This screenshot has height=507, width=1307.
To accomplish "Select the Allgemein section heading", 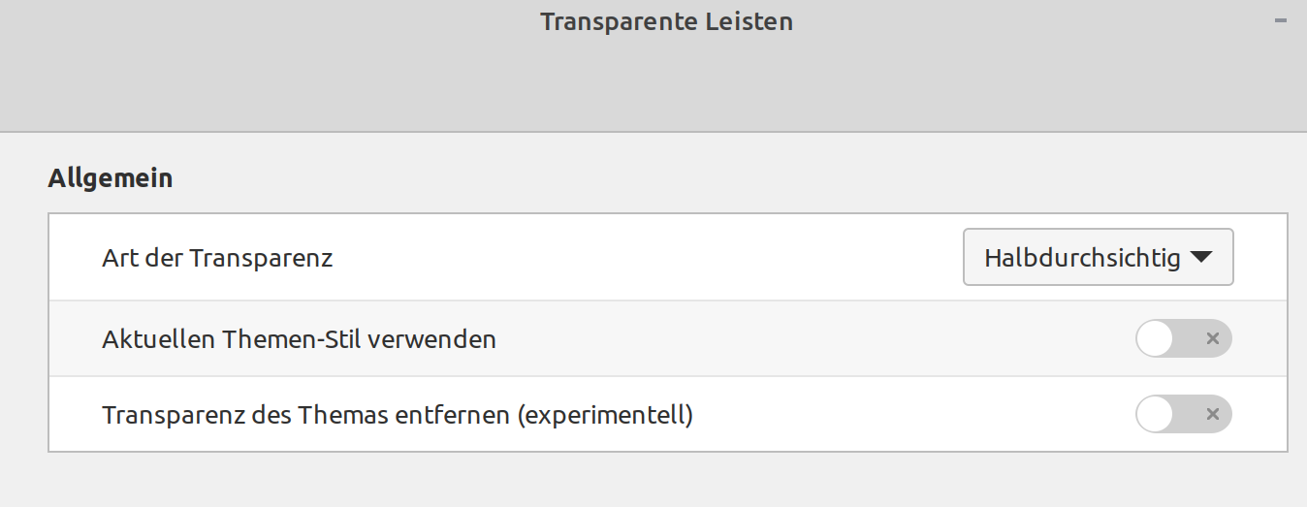I will point(110,178).
